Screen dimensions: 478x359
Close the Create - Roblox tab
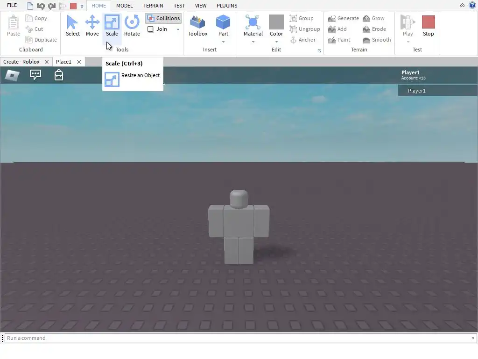click(x=47, y=62)
